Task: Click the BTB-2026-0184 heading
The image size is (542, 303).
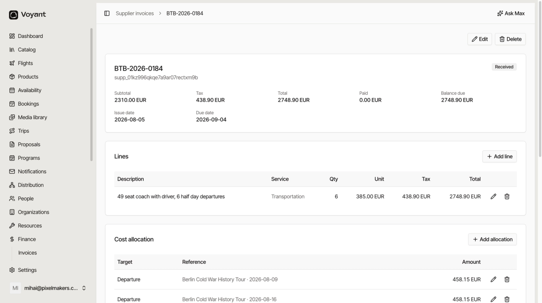Action: 139,69
